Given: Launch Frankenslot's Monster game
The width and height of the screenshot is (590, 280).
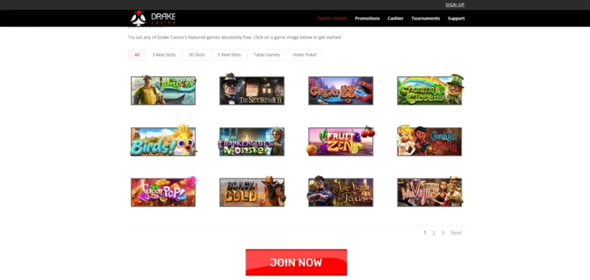Looking at the screenshot, I should point(252,141).
